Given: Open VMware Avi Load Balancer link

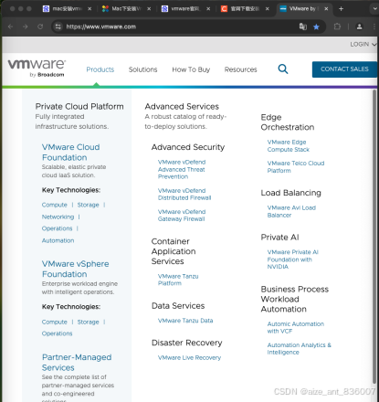Looking at the screenshot, I should [291, 211].
